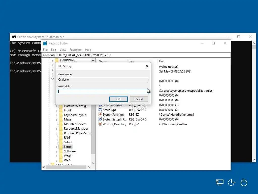Click command prompt scroll down arrow
This screenshot has height=194, width=258.
tap(254, 160)
